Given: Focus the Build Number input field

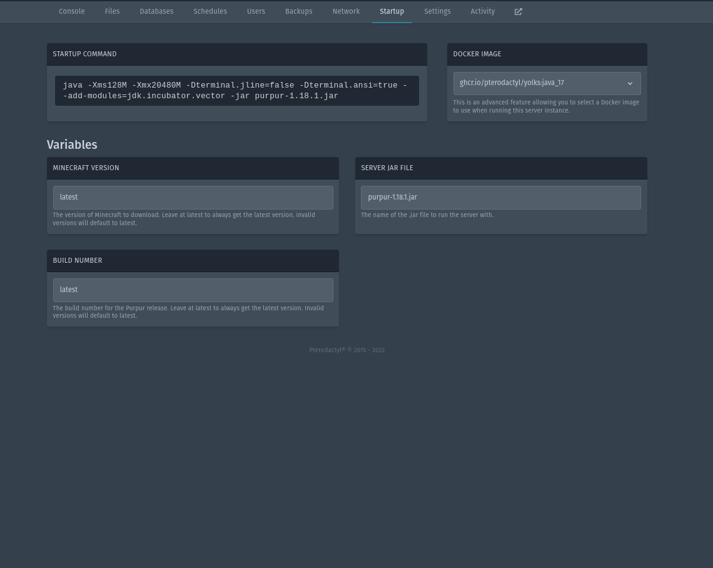Looking at the screenshot, I should (193, 290).
